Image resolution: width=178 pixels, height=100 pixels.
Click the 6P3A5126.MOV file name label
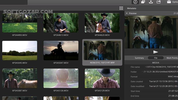[61, 91]
